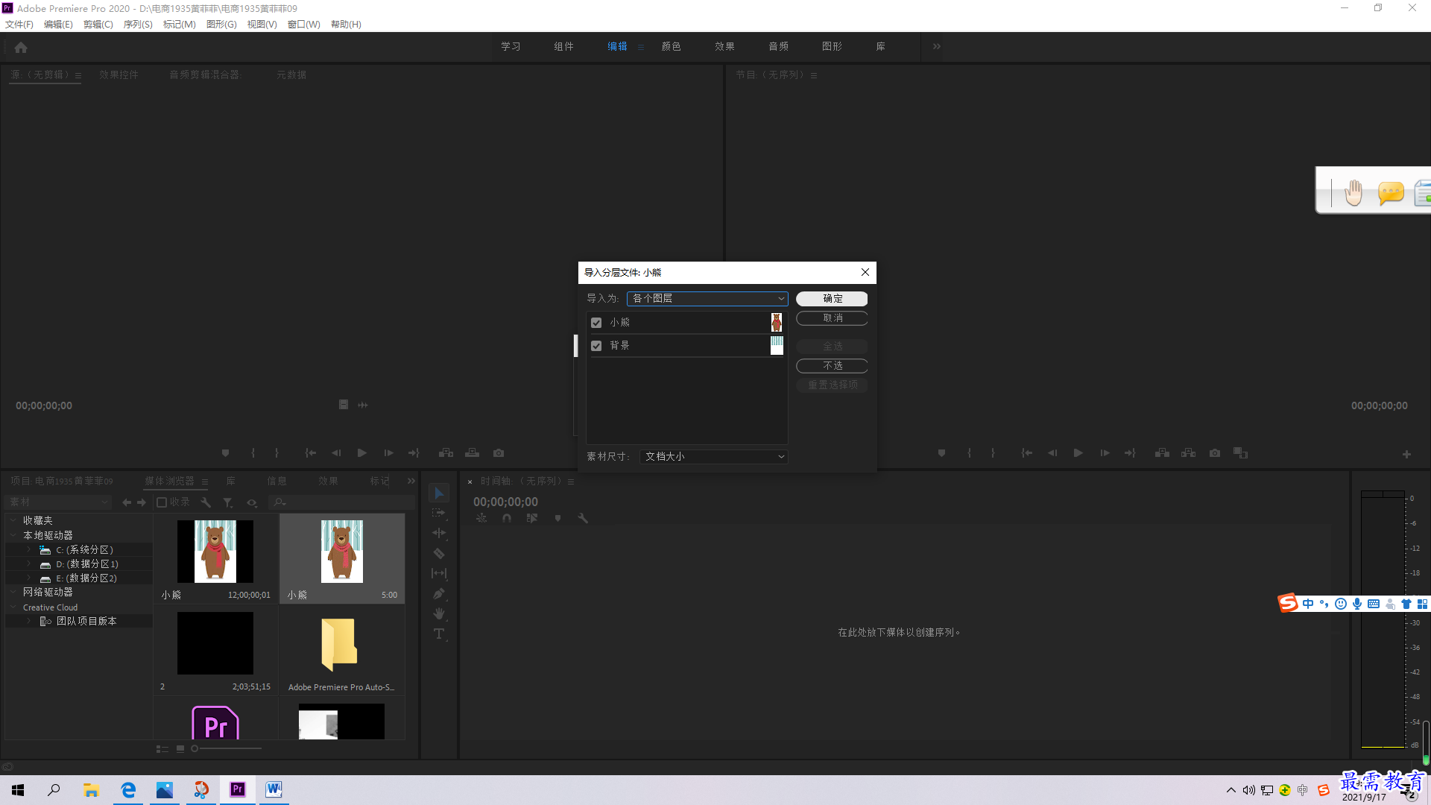Viewport: 1431px width, 805px height.
Task: Select 团队项目版本 tree item
Action: (86, 621)
